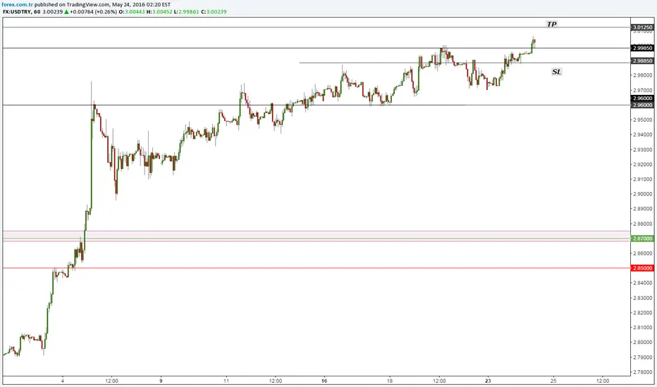Click the 2.92000 price axis label
Viewport: 657px width, 387px height.
click(x=642, y=165)
